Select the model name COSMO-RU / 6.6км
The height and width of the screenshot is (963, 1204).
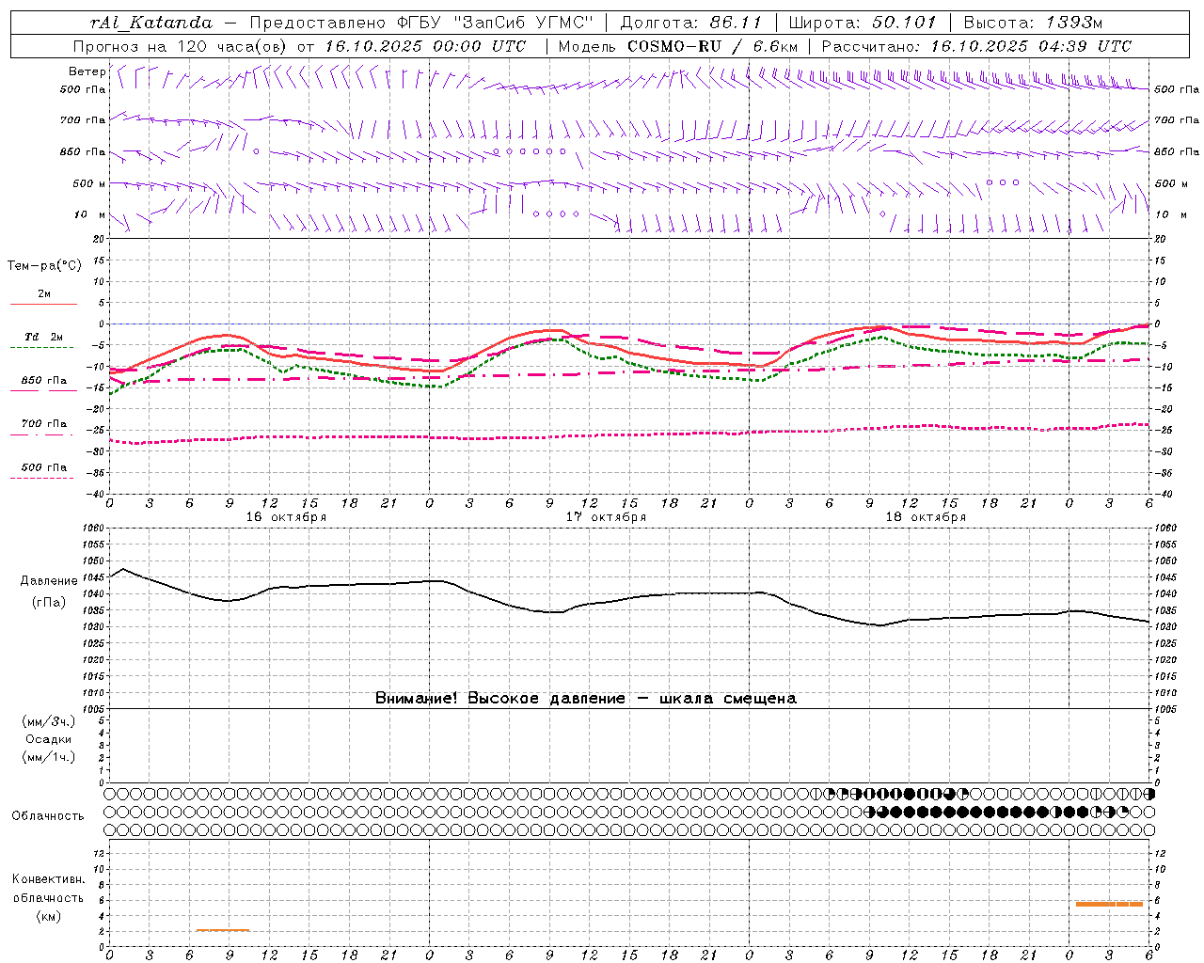[x=712, y=46]
